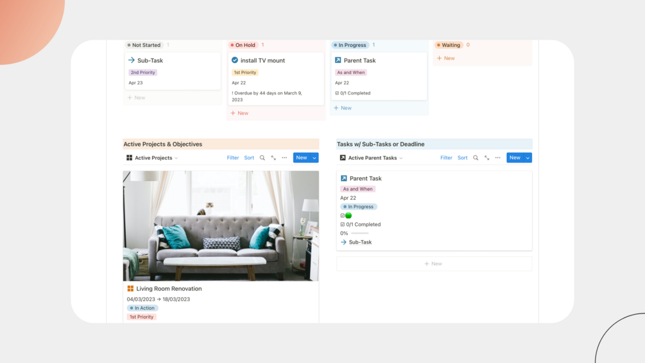Click the Active Parent Tasks view icon

click(x=343, y=157)
